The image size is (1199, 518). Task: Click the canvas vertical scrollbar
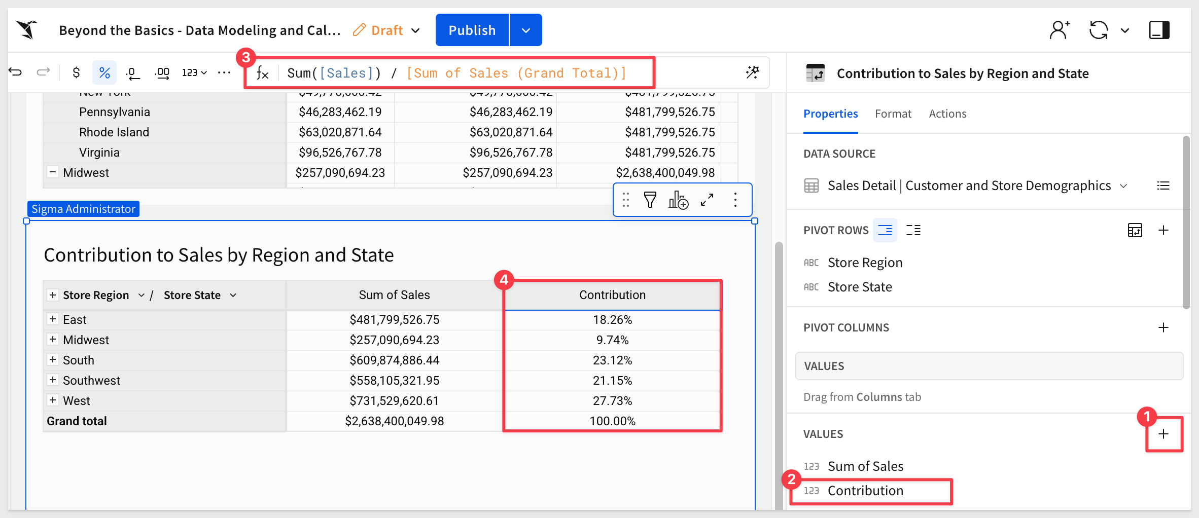[x=779, y=375]
